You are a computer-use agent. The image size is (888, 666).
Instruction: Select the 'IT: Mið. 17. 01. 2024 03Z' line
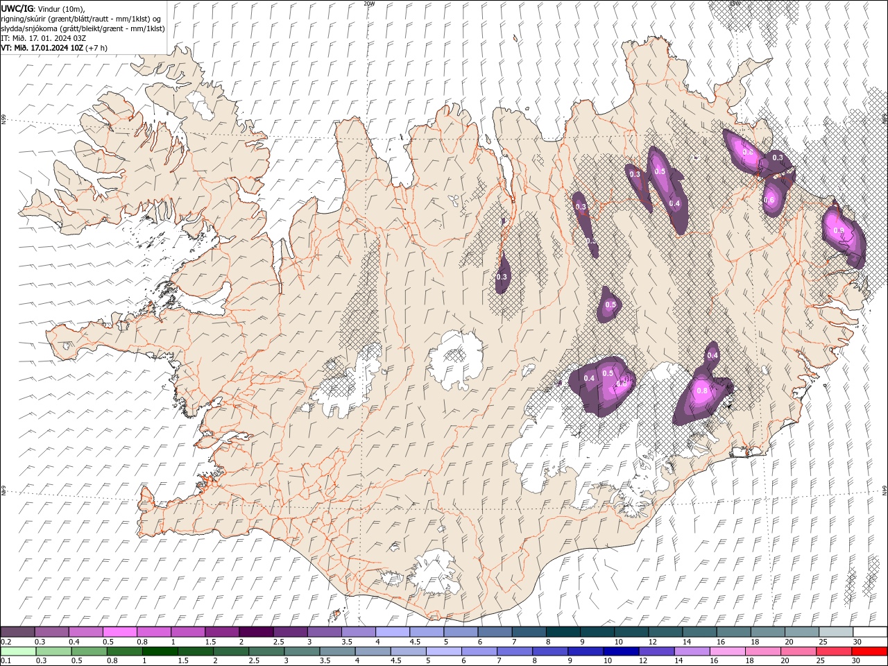[x=43, y=38]
